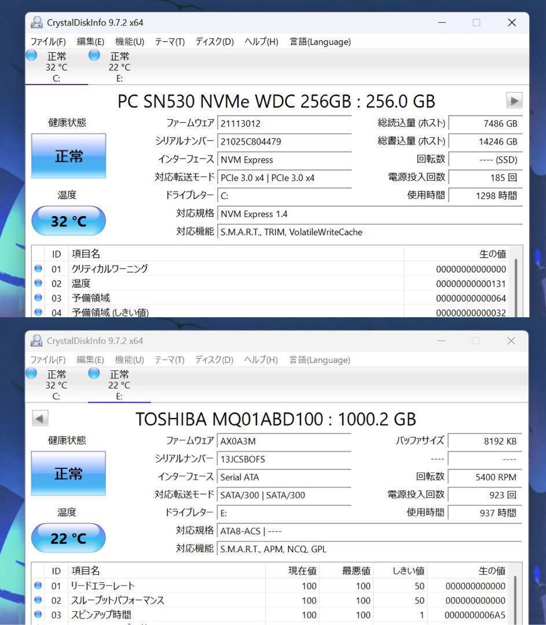Open the テーマ(T) menu
The height and width of the screenshot is (625, 546).
[170, 42]
